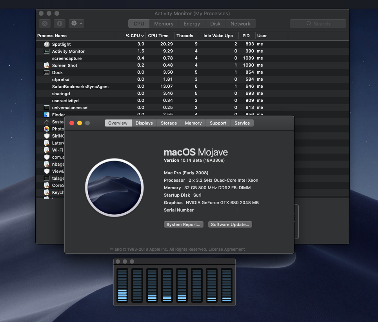Switch to the CPU tab
Image resolution: width=378 pixels, height=322 pixels.
coord(139,24)
